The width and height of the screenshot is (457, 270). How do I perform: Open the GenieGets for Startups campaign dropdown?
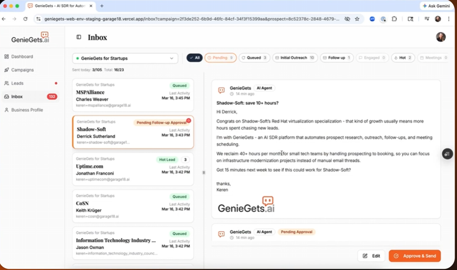click(x=125, y=58)
